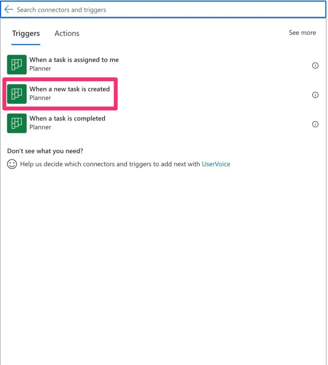The height and width of the screenshot is (365, 328).
Task: Pick the 'When a task is completed' trigger
Action: (67, 119)
